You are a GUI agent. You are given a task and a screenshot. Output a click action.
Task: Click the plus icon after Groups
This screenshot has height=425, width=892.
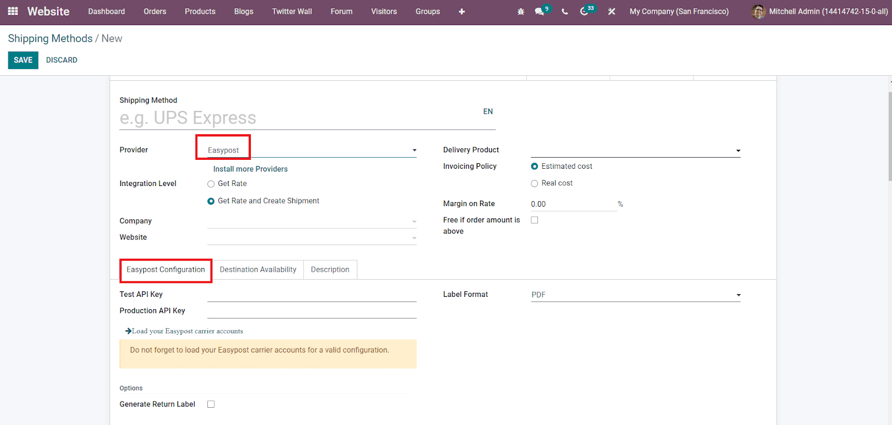click(462, 12)
